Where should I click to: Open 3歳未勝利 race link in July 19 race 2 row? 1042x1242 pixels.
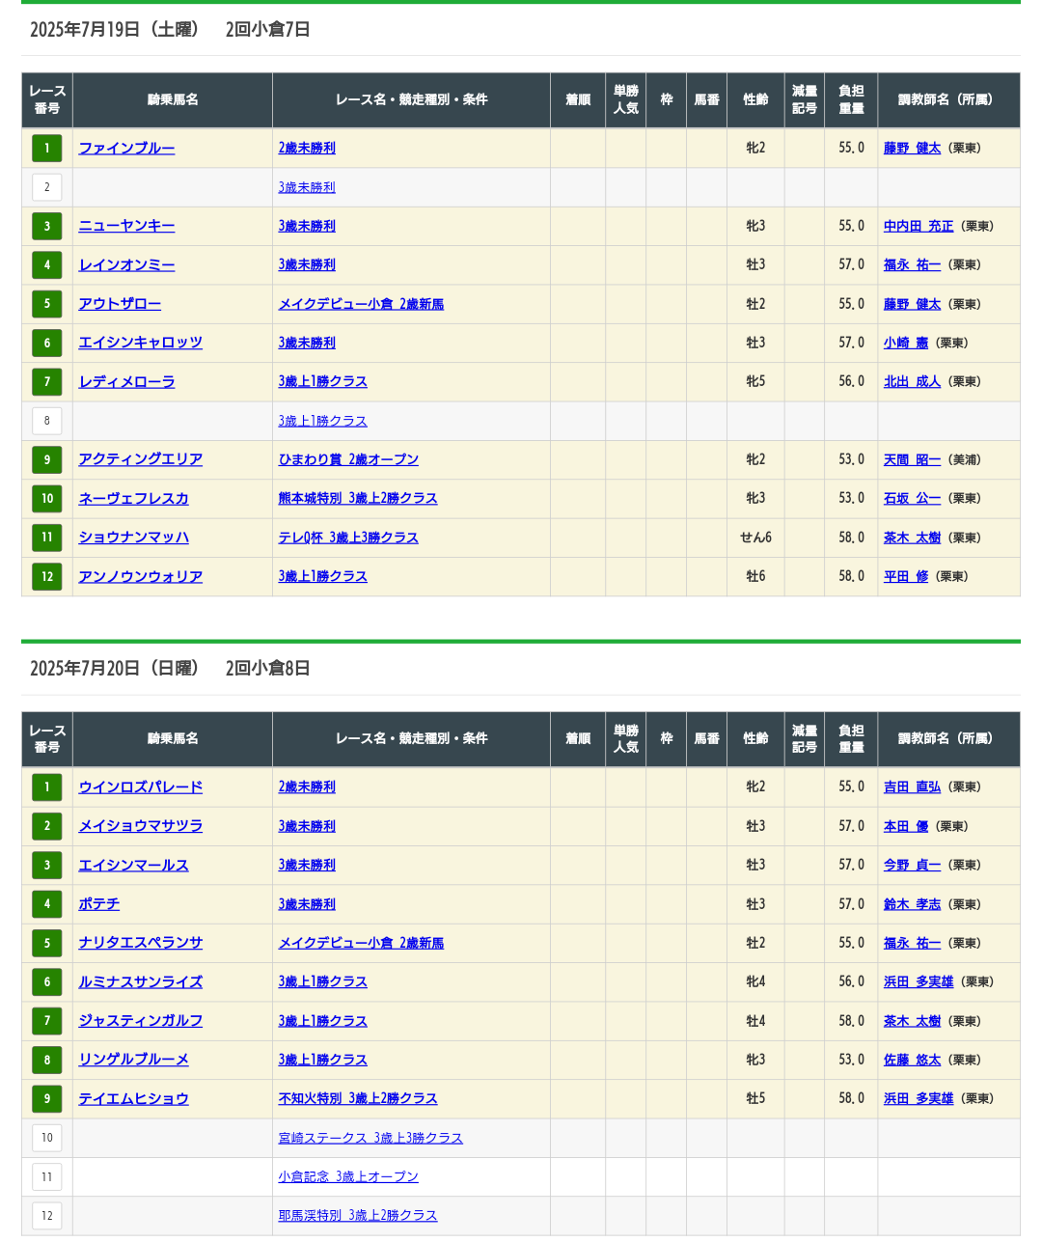pyautogui.click(x=307, y=187)
